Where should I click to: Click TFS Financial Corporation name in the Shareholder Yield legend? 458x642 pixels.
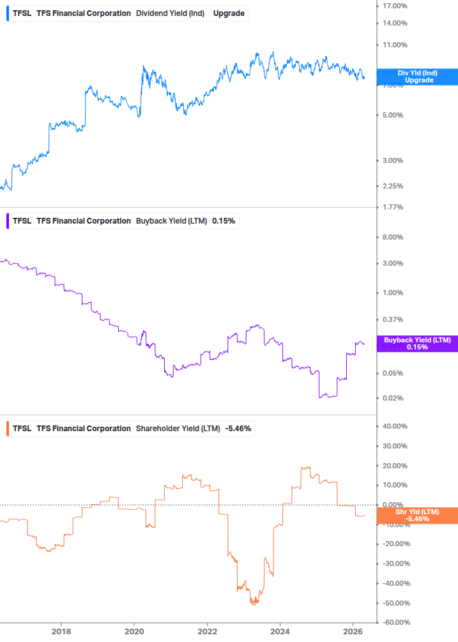(84, 429)
